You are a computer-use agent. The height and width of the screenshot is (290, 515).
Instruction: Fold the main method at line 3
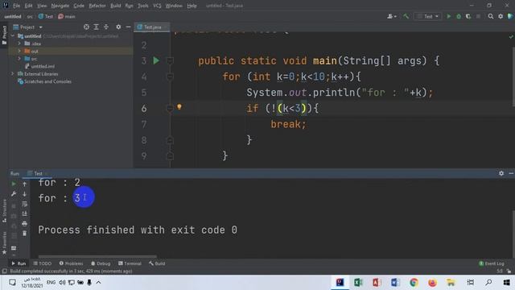coord(170,60)
